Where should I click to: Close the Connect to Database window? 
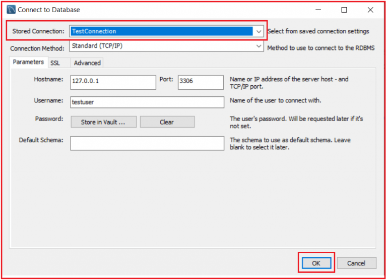click(370, 10)
